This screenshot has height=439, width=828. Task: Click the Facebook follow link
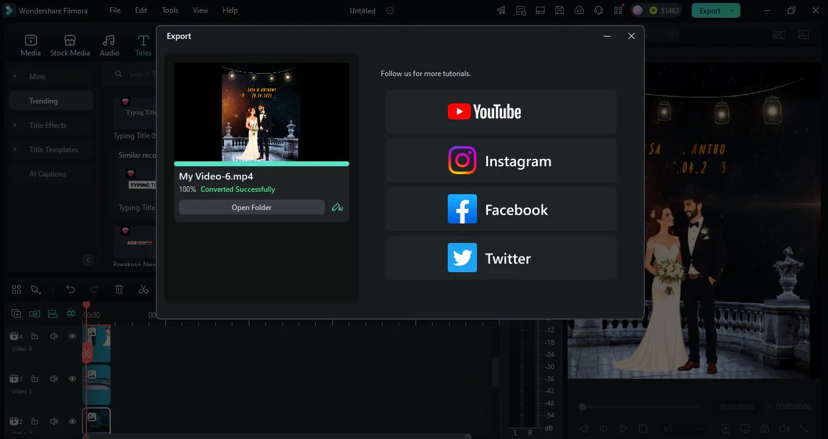[x=501, y=209]
